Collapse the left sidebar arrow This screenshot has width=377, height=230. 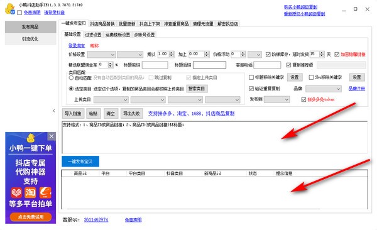pyautogui.click(x=54, y=111)
